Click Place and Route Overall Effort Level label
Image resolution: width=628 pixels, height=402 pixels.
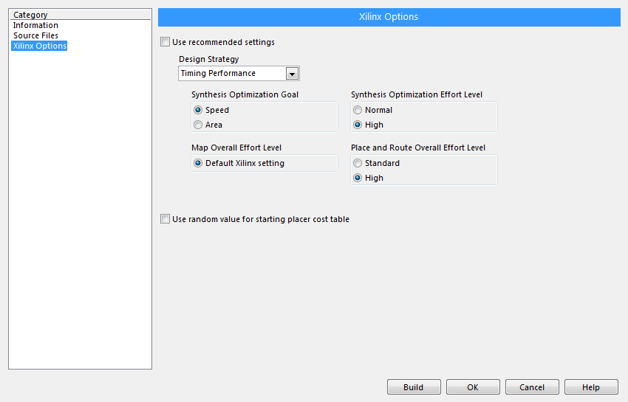[418, 148]
